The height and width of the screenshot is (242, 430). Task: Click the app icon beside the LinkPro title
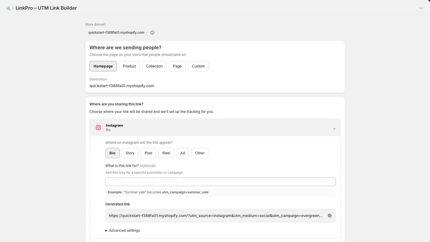[x=9, y=8]
